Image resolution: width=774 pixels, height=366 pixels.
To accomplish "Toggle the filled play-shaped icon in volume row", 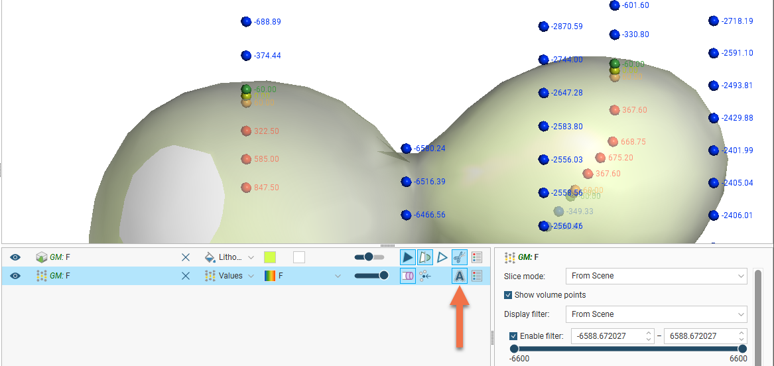I will pyautogui.click(x=408, y=257).
